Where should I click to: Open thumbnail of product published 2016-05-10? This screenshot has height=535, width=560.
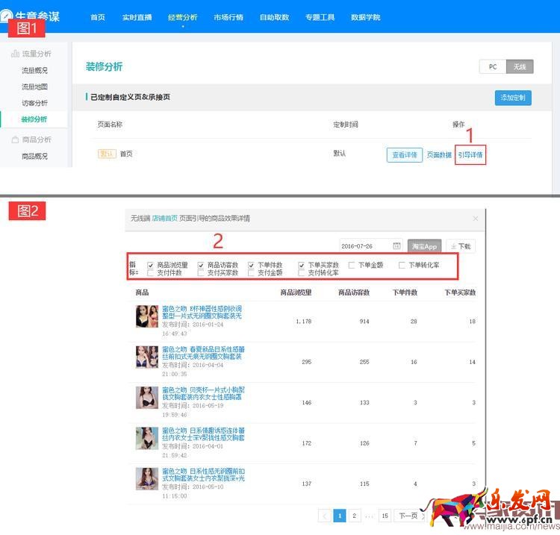pyautogui.click(x=147, y=478)
